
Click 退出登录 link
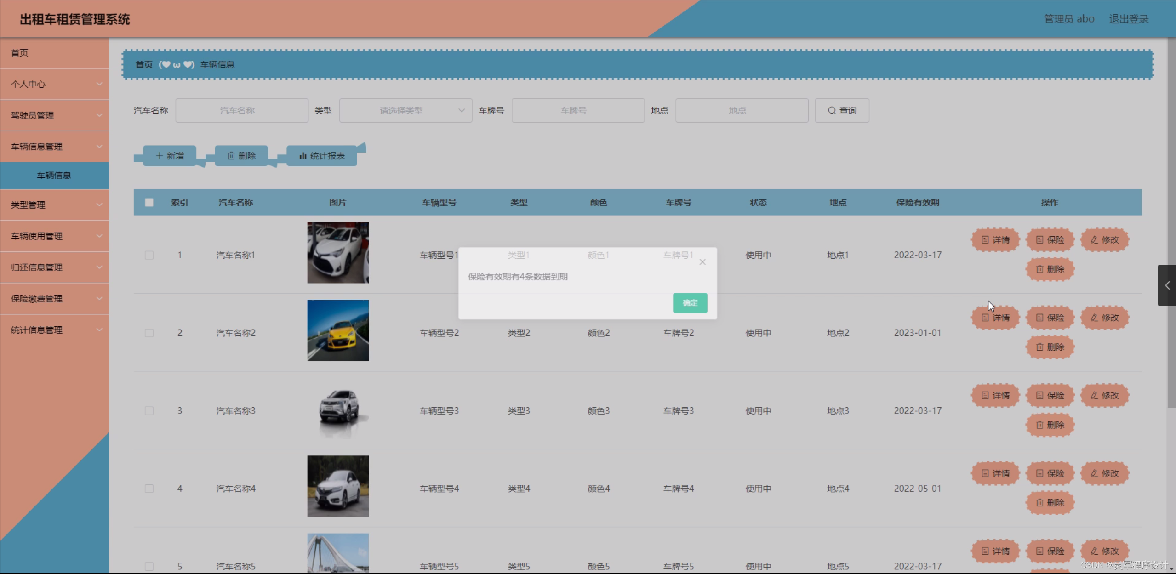(x=1128, y=19)
